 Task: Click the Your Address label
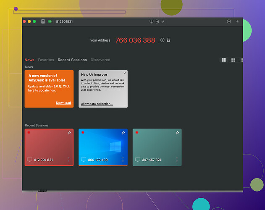[100, 40]
